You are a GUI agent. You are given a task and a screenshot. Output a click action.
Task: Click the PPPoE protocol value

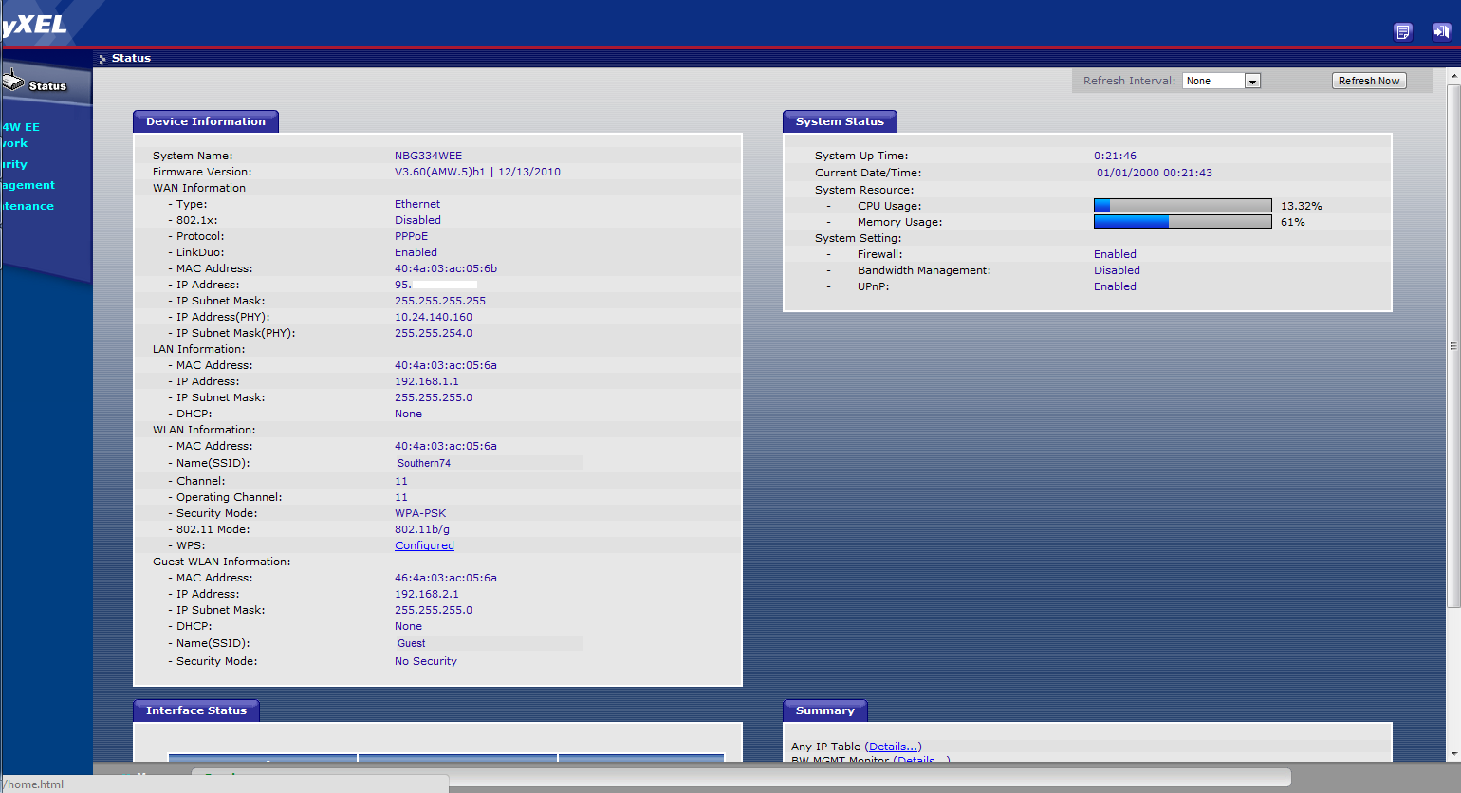[x=412, y=236]
